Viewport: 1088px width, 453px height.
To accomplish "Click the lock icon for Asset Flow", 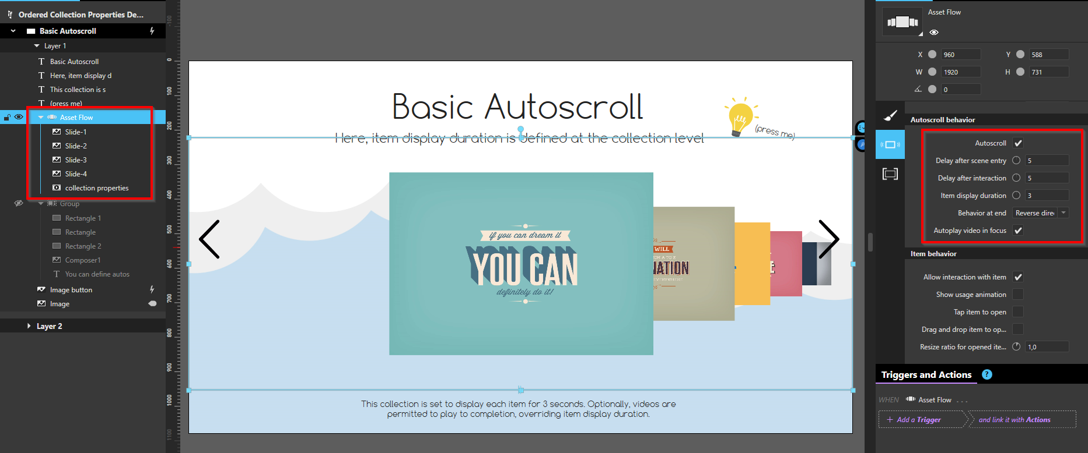I will [7, 118].
